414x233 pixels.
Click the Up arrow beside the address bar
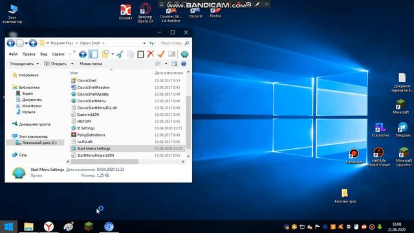(33, 43)
